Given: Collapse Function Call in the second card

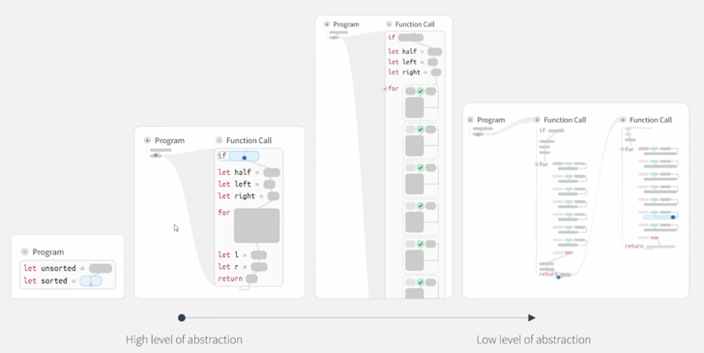Looking at the screenshot, I should pyautogui.click(x=220, y=140).
